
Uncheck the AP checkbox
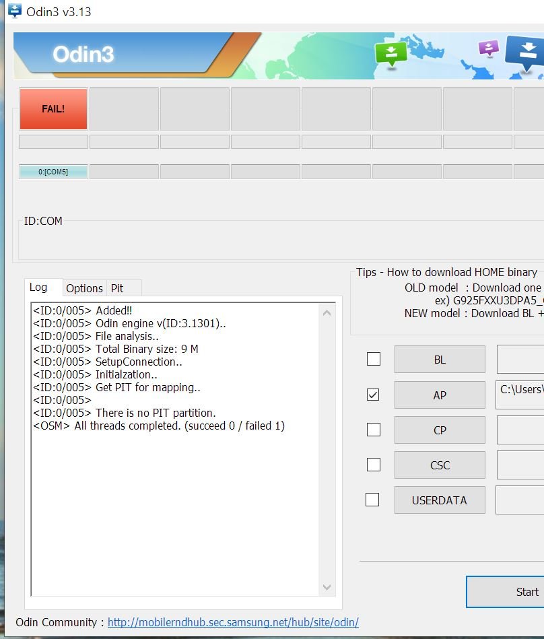point(373,395)
